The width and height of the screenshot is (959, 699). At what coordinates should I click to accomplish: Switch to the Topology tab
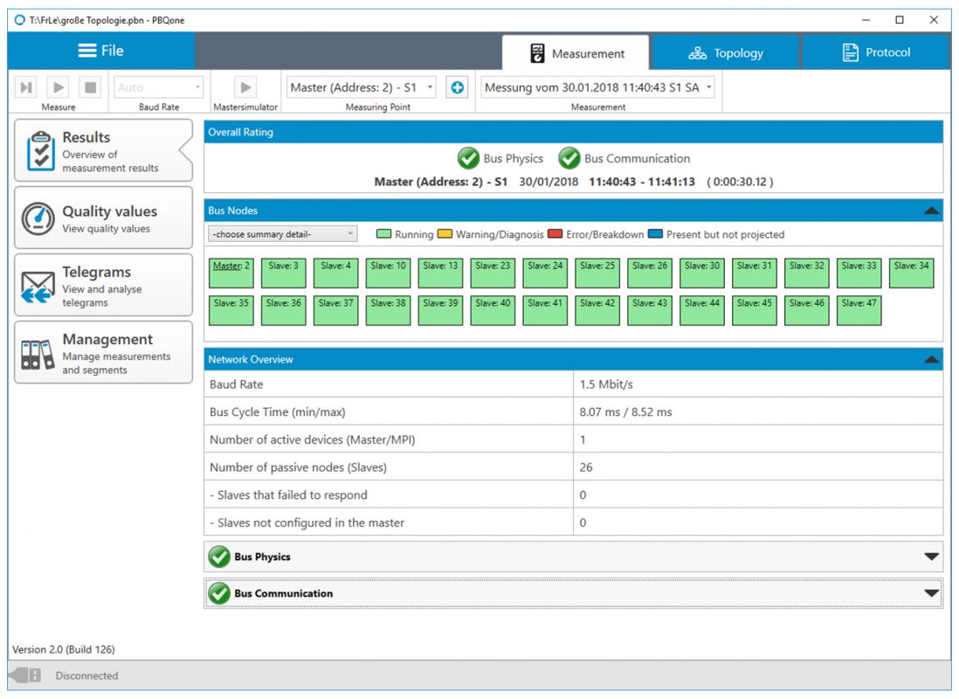(x=726, y=53)
